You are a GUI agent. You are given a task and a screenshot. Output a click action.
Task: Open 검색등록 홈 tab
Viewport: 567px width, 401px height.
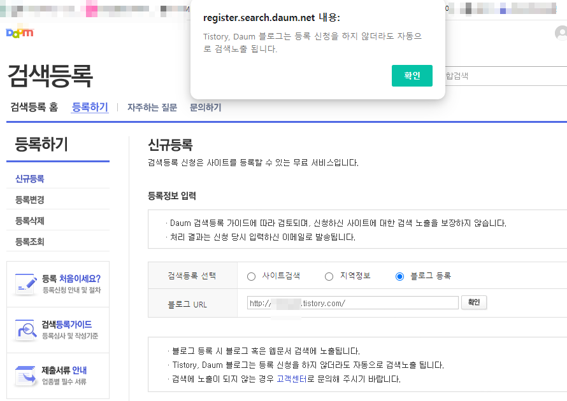click(34, 107)
